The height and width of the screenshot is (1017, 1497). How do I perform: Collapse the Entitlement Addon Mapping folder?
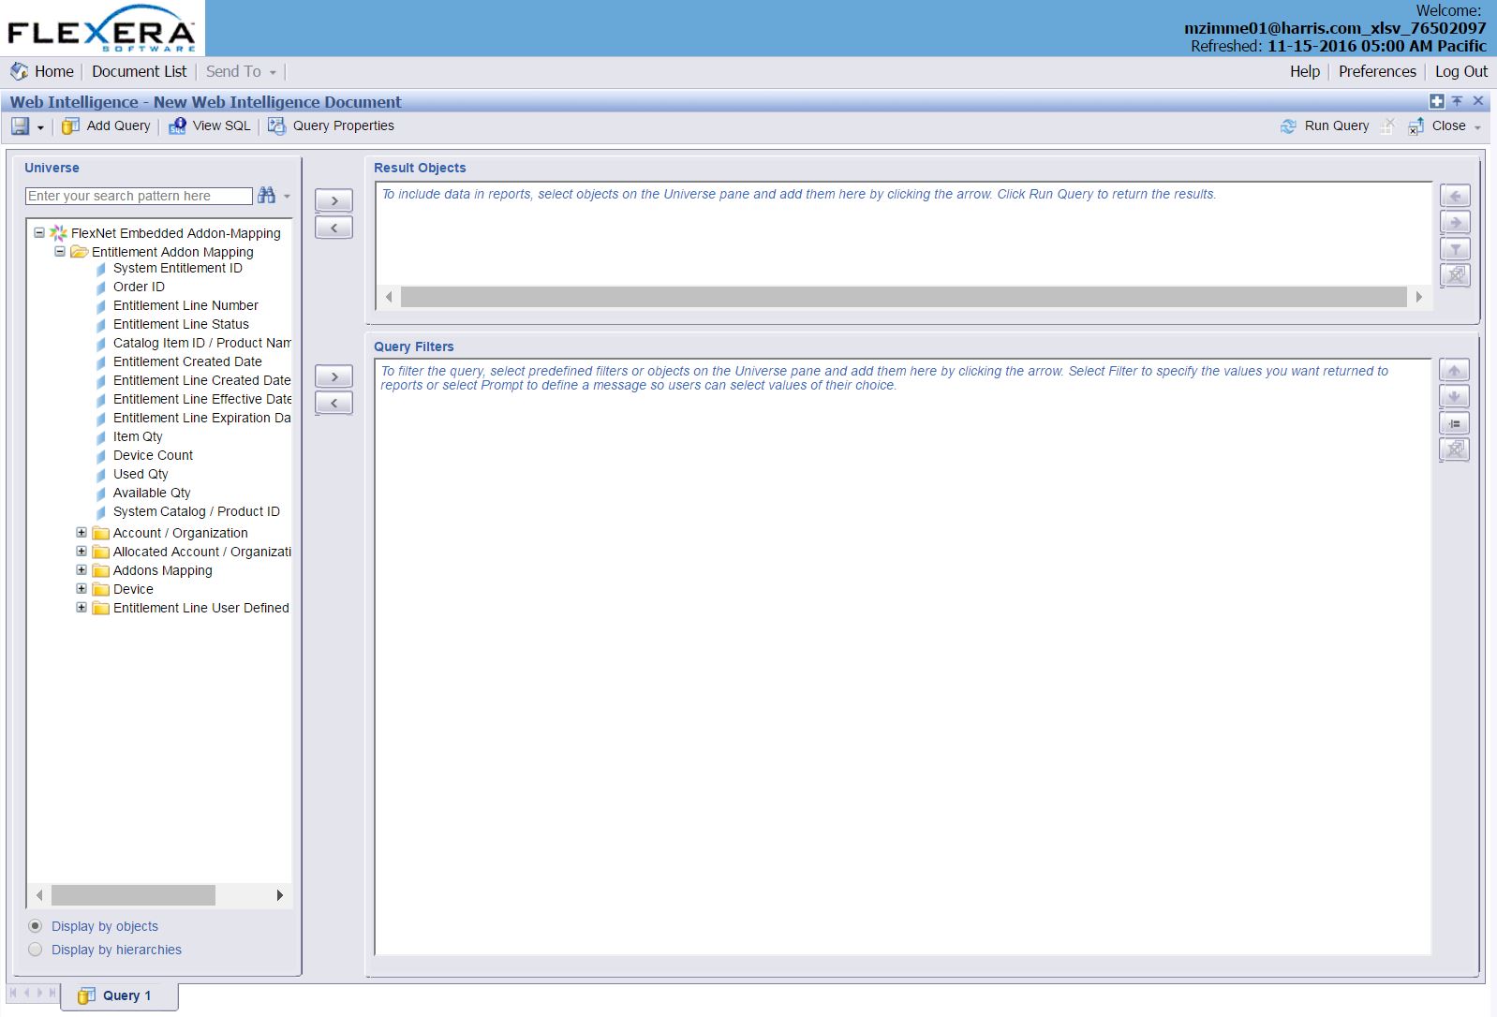coord(60,252)
